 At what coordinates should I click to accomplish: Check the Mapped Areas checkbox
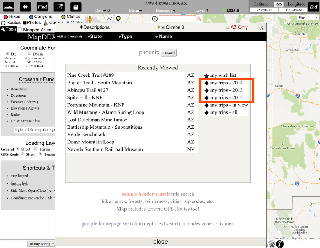(x=20, y=30)
